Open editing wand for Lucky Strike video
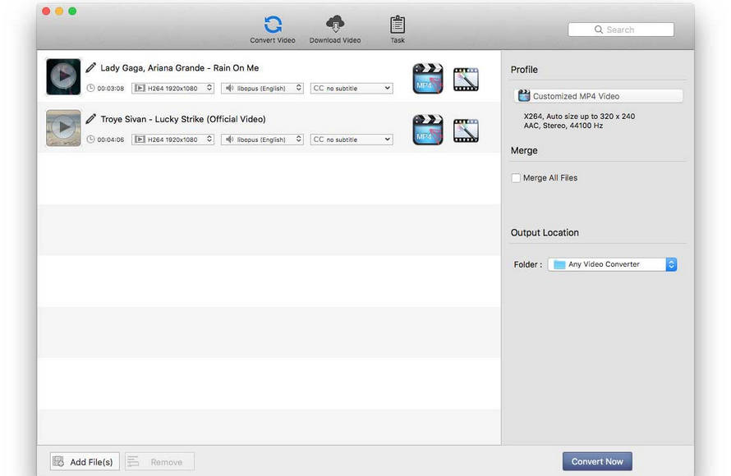Screen dimensions: 731x476 pyautogui.click(x=466, y=129)
